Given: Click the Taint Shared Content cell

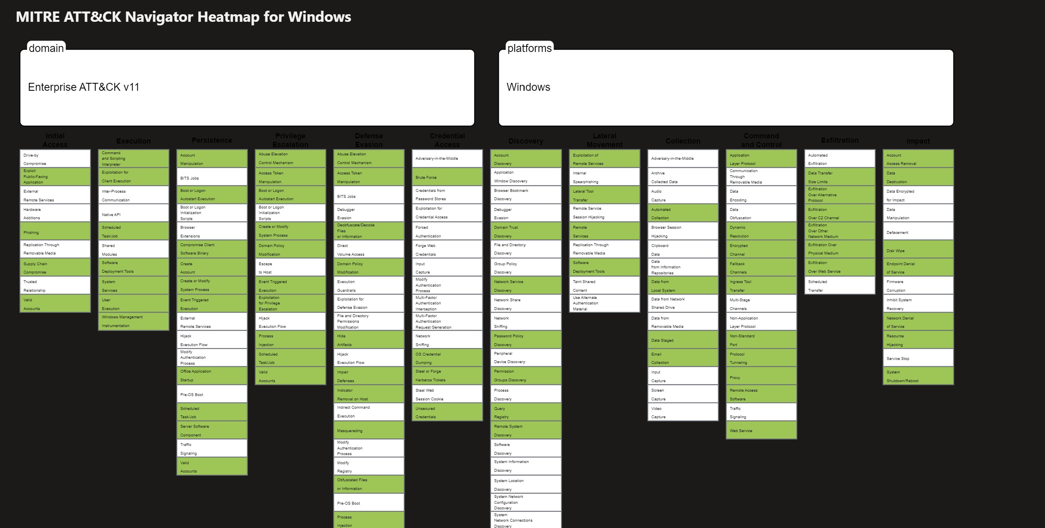Looking at the screenshot, I should pos(604,285).
